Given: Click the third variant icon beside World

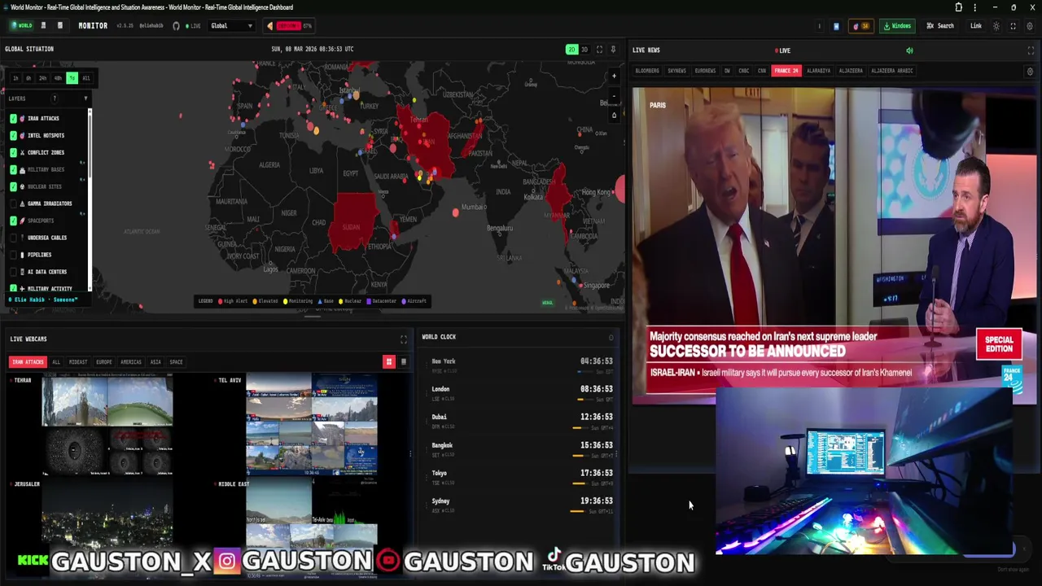Looking at the screenshot, I should [x=59, y=26].
